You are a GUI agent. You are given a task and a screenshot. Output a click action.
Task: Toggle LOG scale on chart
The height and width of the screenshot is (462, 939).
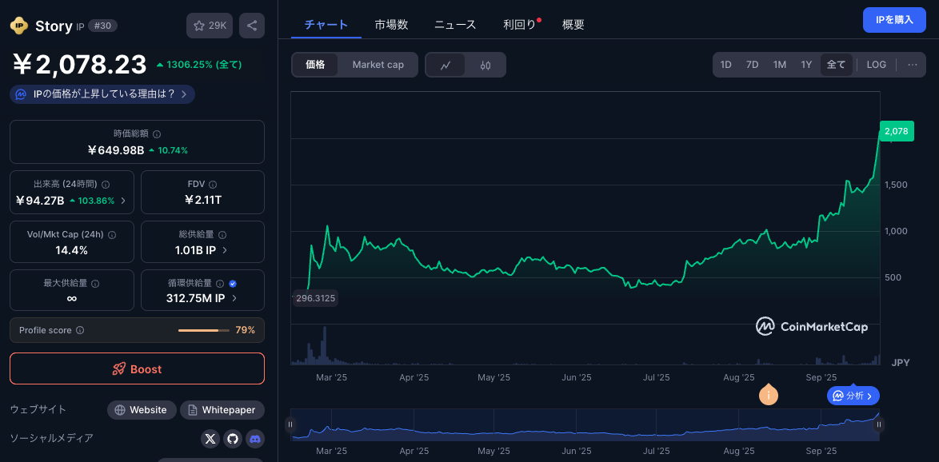pos(876,65)
